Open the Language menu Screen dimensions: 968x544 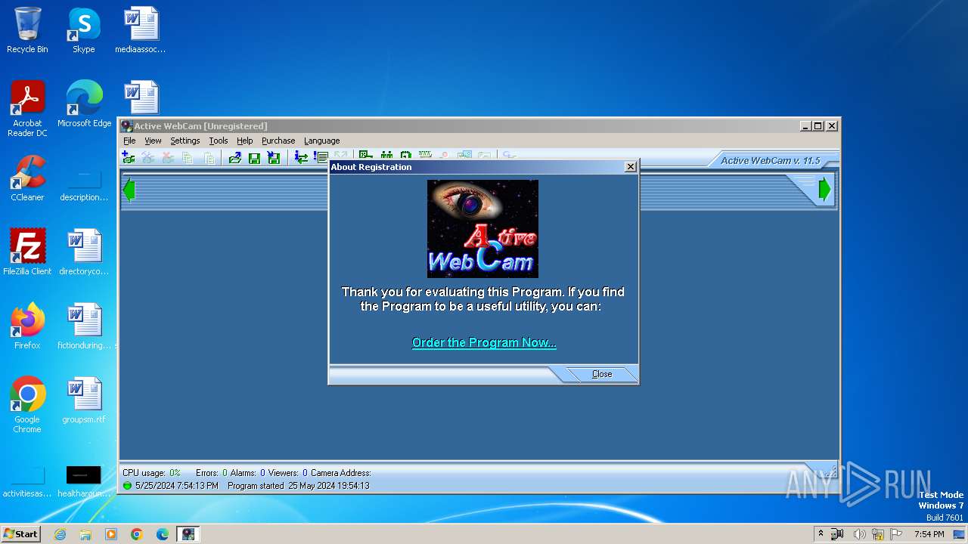point(322,141)
